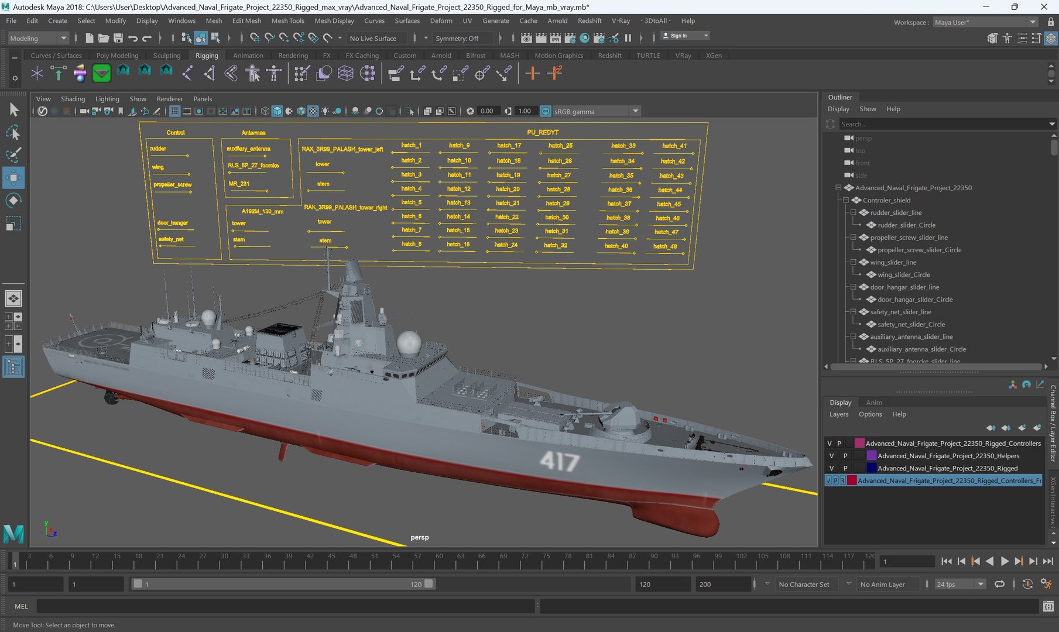
Task: Click the Aim Constraint shelf icon
Action: coord(482,73)
